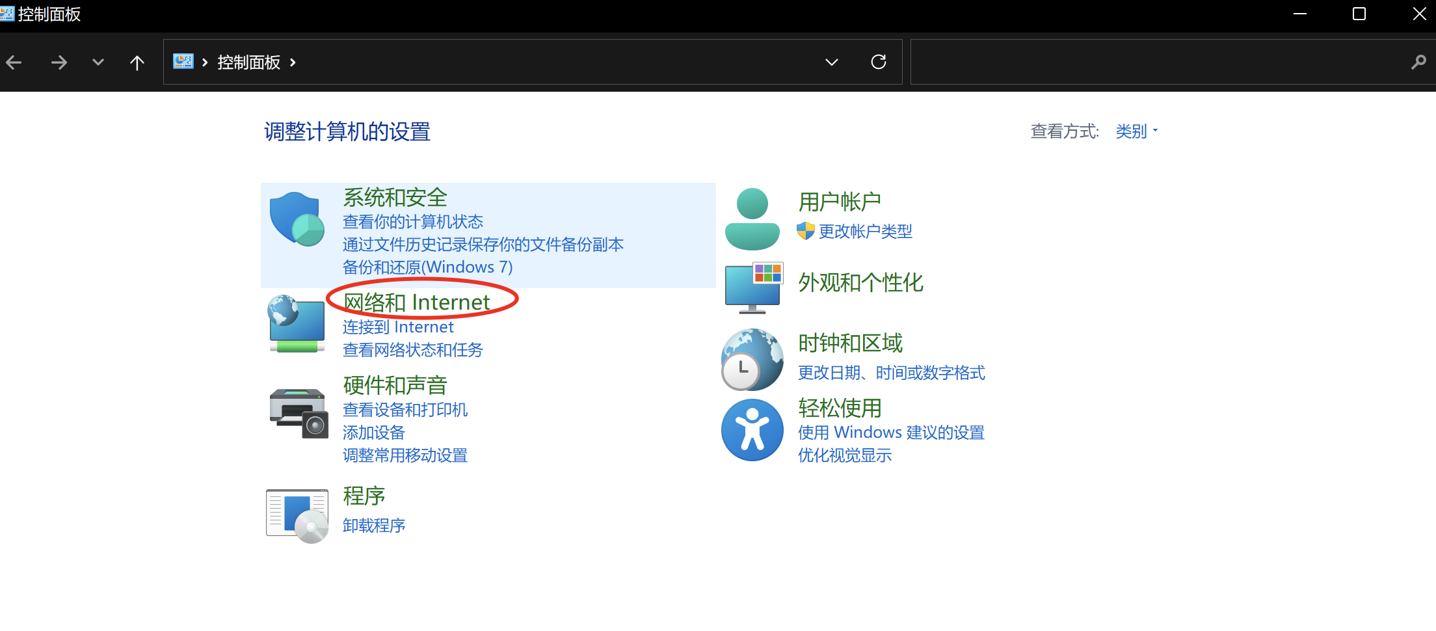Screen dimensions: 1436x631
Task: Open the 网络和 Internet category link
Action: 416,302
